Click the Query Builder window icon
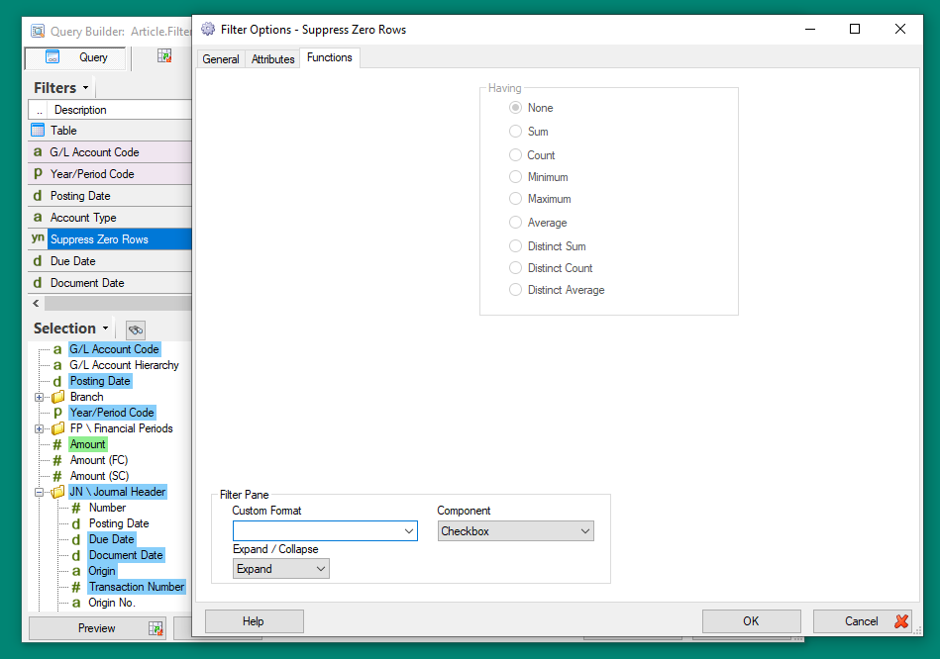The width and height of the screenshot is (940, 659). 38,31
